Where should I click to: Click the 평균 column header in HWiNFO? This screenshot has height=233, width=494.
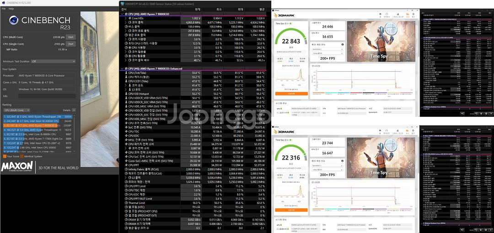pos(262,10)
